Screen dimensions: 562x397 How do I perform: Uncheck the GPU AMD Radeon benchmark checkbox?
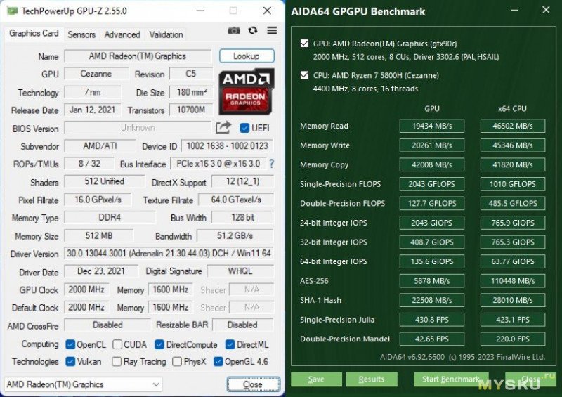pyautogui.click(x=304, y=44)
